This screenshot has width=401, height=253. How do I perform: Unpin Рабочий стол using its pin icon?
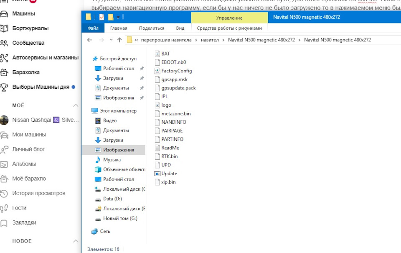pos(142,68)
